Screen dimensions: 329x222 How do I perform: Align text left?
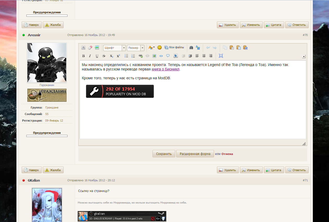197,56
